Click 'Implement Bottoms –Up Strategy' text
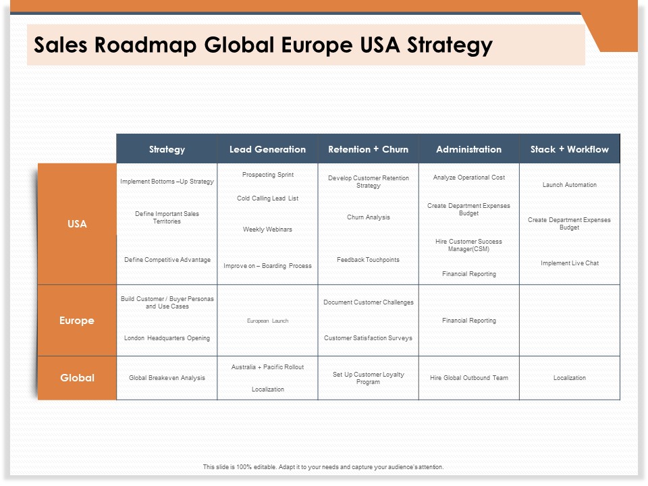Screen dimensions: 648x486 click(x=167, y=182)
